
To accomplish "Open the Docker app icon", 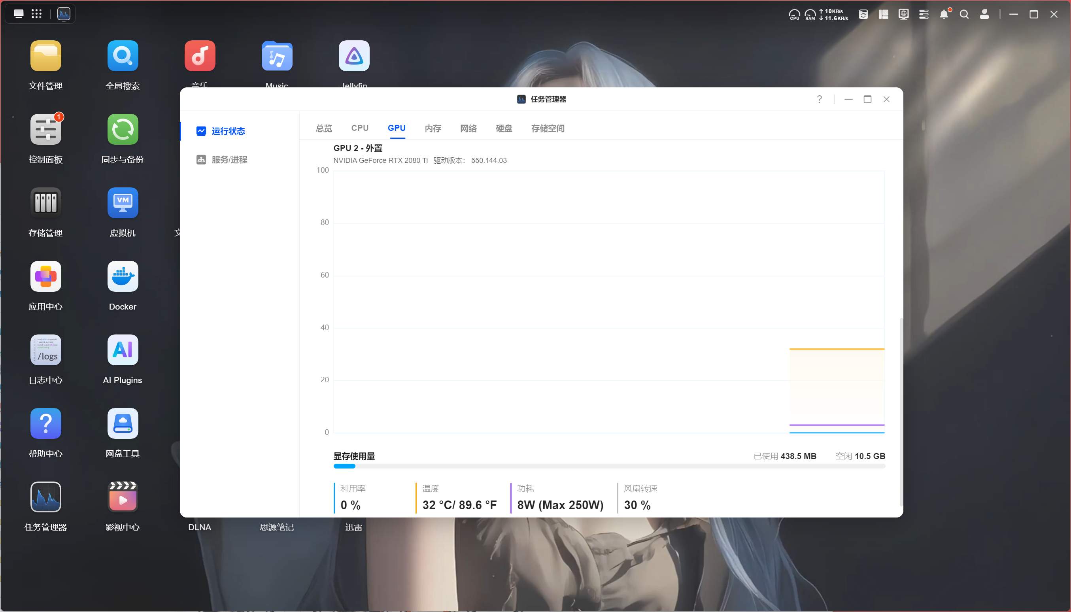I will pyautogui.click(x=122, y=277).
